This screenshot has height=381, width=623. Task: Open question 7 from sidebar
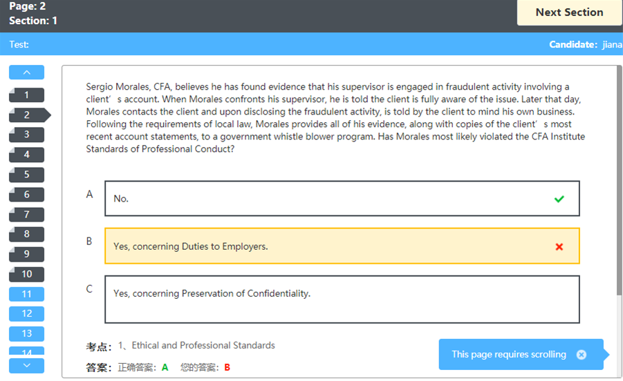pos(26,215)
